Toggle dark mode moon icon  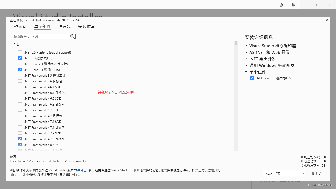click(x=281, y=5)
